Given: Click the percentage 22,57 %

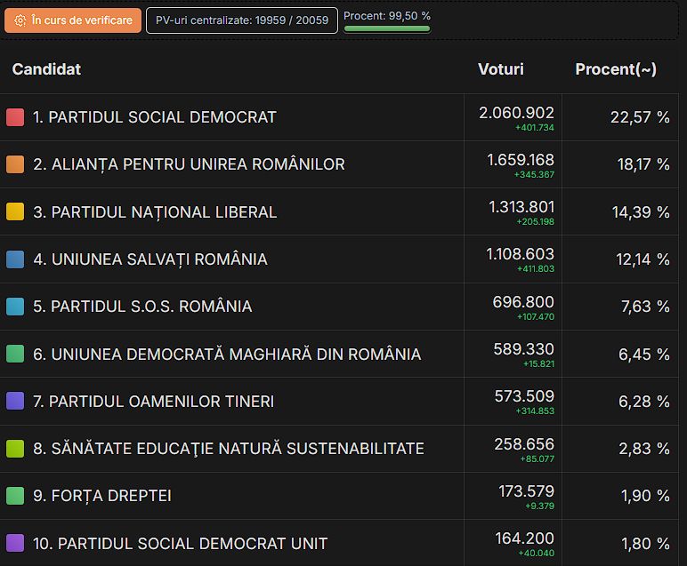Looking at the screenshot, I should pos(640,117).
